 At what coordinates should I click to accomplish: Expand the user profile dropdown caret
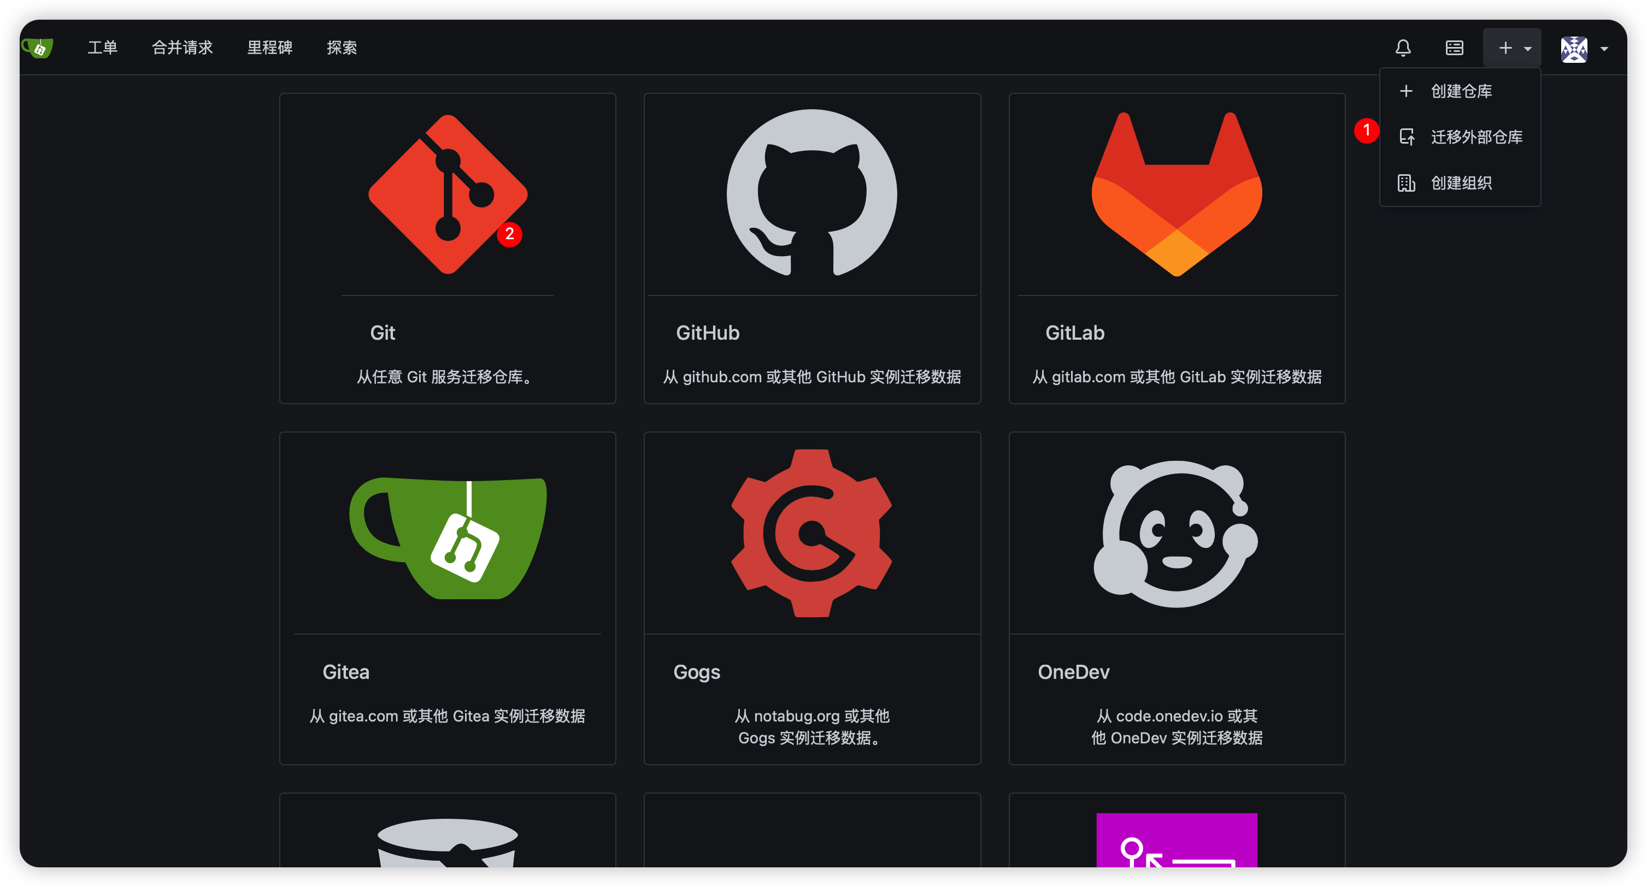[1604, 49]
